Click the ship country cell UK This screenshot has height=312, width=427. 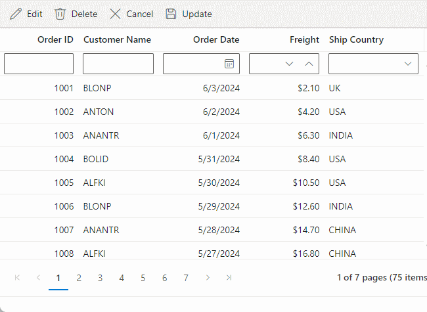pos(334,88)
